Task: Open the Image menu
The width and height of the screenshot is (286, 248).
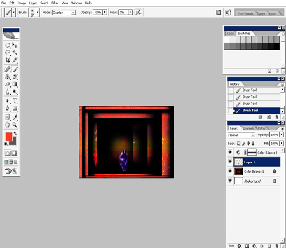Action: (x=22, y=3)
